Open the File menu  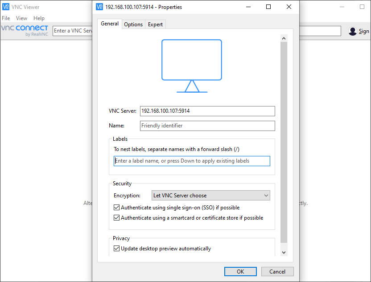6,18
